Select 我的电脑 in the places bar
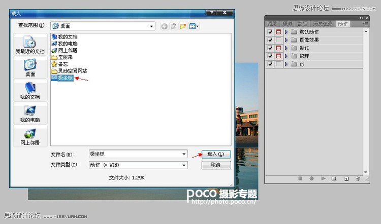The height and width of the screenshot is (224, 381). coord(30,113)
